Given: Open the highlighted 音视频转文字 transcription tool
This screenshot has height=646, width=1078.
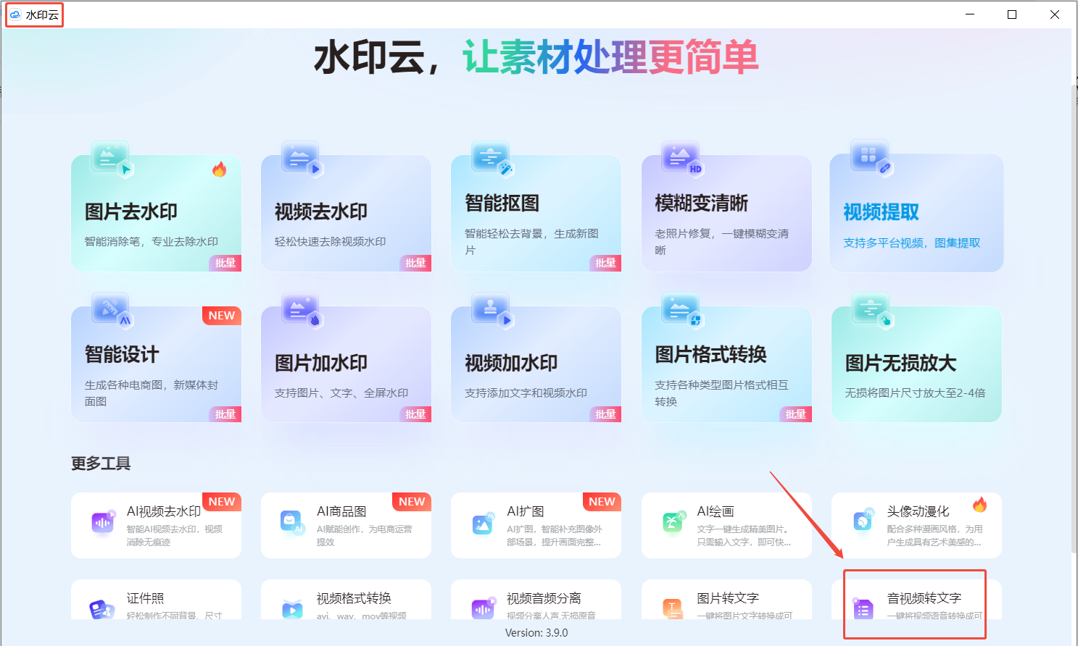Looking at the screenshot, I should (x=916, y=605).
